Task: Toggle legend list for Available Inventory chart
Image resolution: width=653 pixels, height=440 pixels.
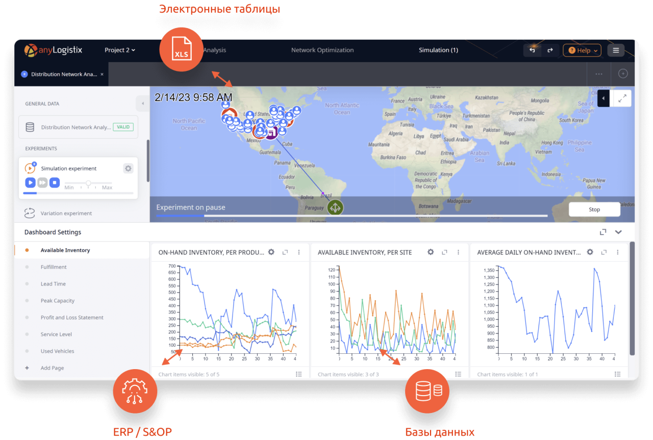Action: [458, 374]
